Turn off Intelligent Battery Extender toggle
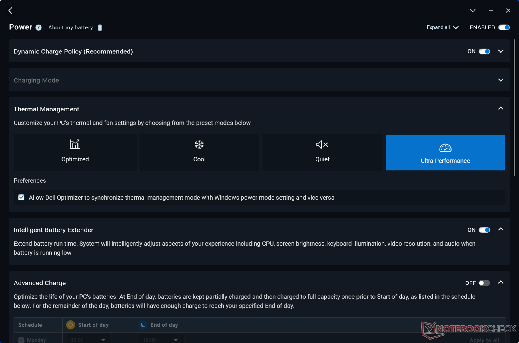The image size is (519, 343). [x=484, y=230]
